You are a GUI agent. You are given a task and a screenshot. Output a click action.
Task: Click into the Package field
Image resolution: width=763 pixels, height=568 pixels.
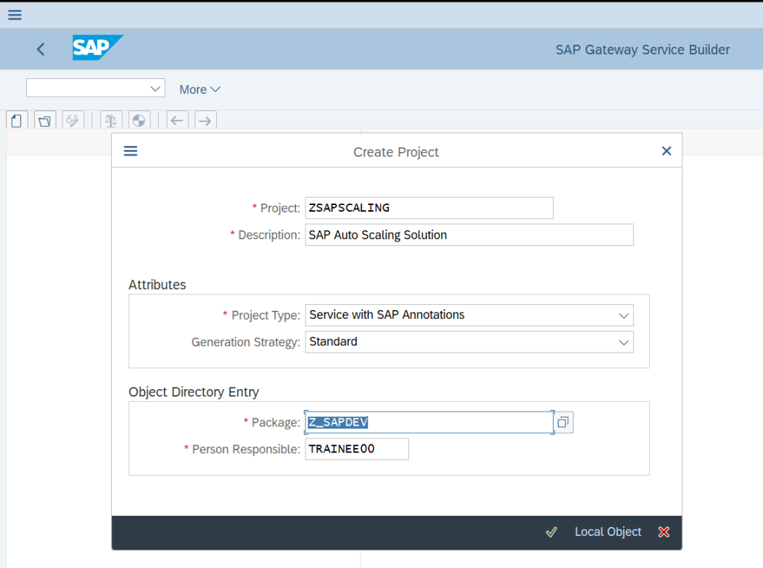tap(429, 423)
